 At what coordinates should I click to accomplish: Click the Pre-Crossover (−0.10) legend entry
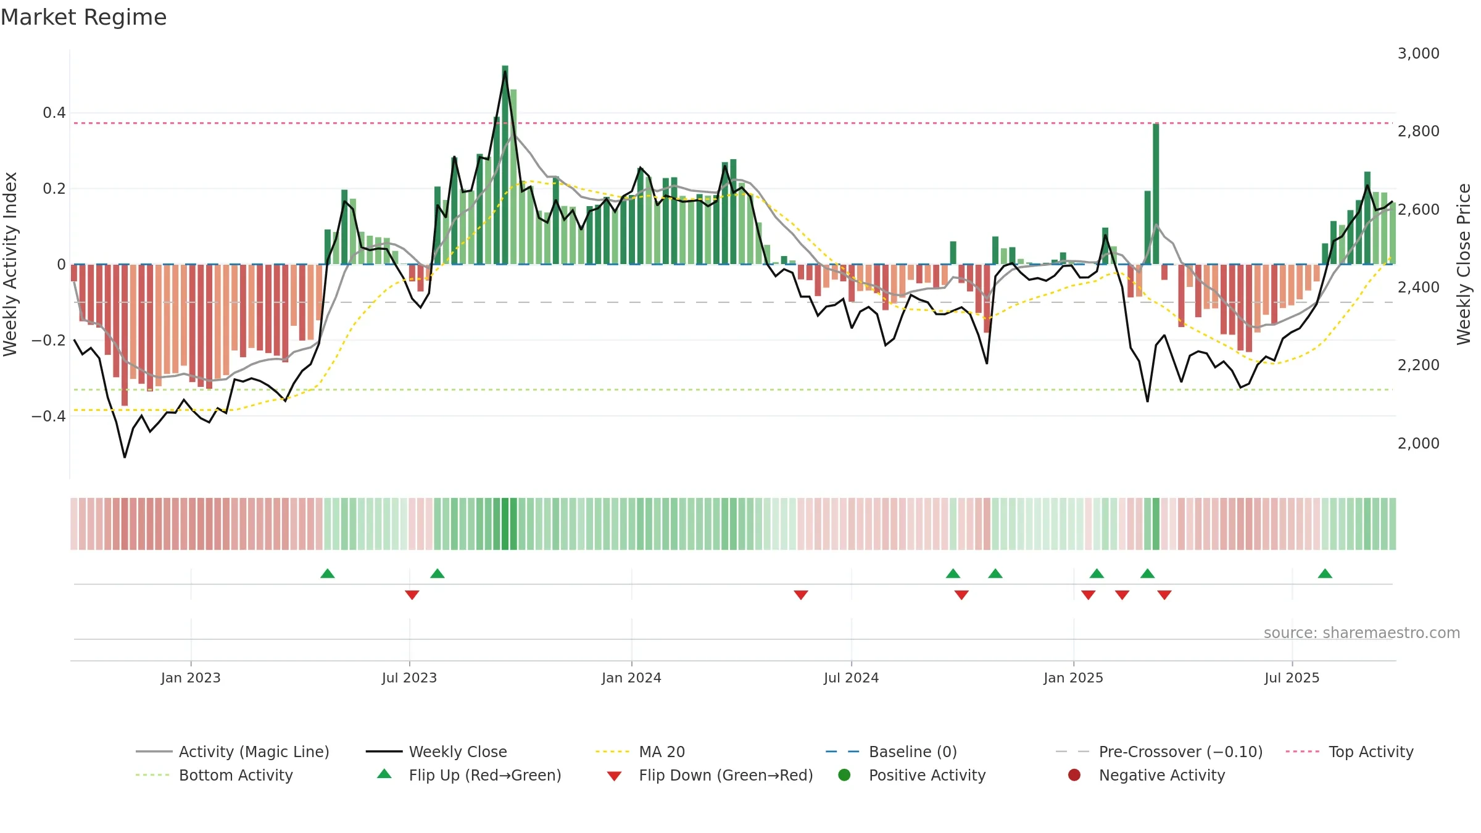click(x=1159, y=752)
